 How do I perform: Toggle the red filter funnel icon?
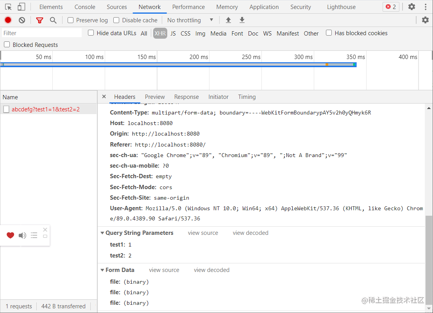(40, 20)
